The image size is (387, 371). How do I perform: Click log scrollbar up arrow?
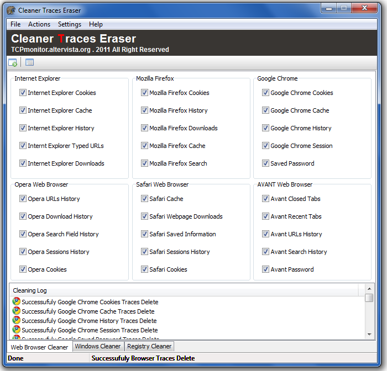pos(369,288)
